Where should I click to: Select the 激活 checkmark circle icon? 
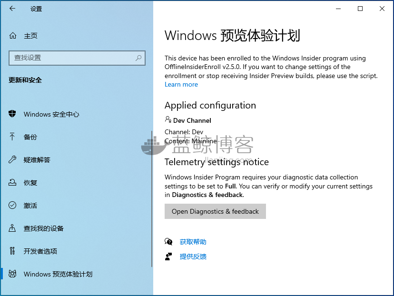tap(12, 205)
